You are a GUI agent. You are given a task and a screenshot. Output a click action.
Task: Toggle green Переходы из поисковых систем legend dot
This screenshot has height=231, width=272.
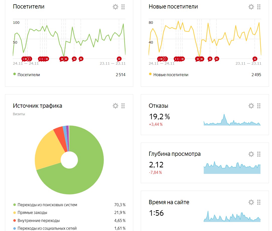click(15, 205)
